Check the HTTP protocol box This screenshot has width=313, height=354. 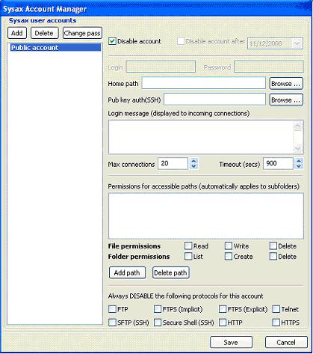223,323
